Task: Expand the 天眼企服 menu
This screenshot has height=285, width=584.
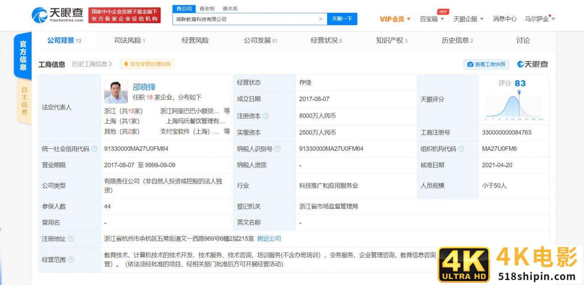Action: click(x=469, y=19)
